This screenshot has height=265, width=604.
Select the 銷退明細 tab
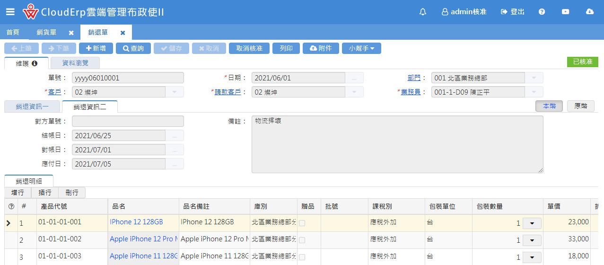(x=29, y=181)
